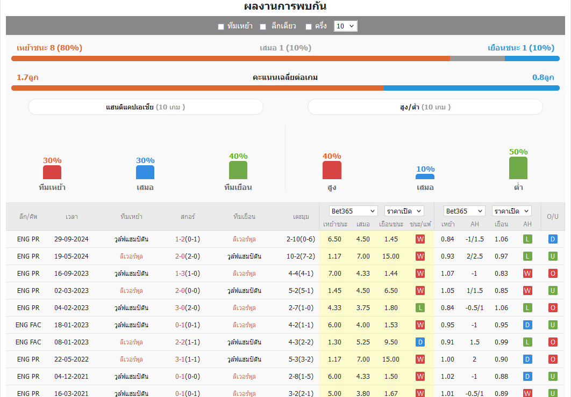Click the corner stat 2-10(0-6)
The image size is (571, 397).
click(301, 239)
